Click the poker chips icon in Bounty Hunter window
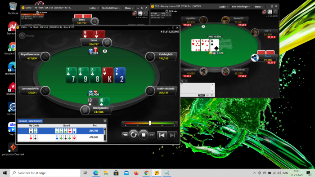 265,12
